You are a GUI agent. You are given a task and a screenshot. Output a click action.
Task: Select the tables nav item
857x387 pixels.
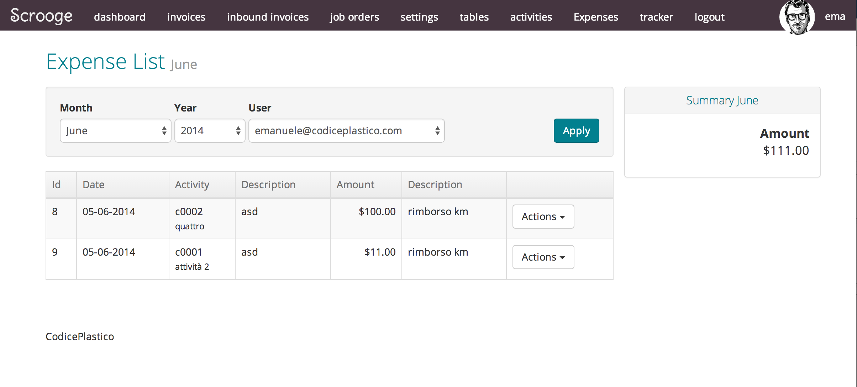tap(474, 17)
